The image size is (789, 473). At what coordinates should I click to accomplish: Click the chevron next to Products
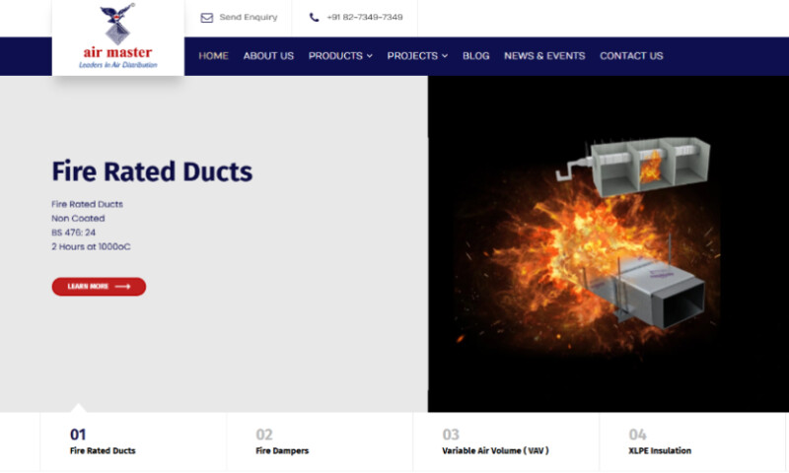coord(370,56)
